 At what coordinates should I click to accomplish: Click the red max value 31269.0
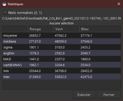[x=35, y=77]
